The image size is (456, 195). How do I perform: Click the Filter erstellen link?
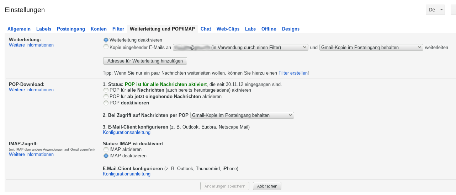(x=293, y=73)
